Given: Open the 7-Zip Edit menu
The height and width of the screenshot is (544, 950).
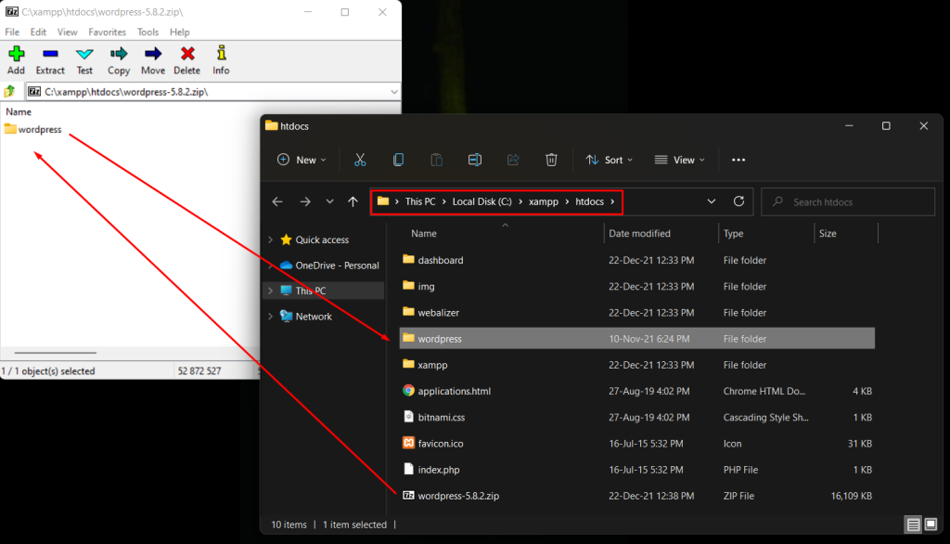Looking at the screenshot, I should (x=38, y=32).
